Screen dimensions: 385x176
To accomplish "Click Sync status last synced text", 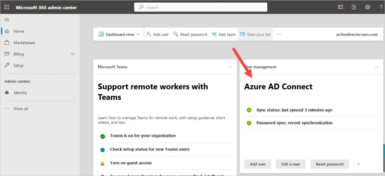I will [x=294, y=110].
